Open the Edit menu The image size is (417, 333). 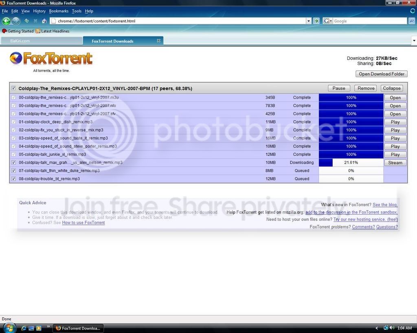[x=14, y=11]
